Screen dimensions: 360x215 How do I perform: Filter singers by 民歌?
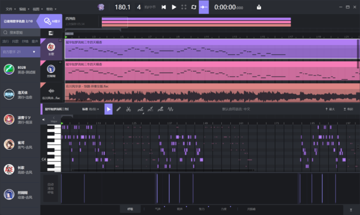15,41
